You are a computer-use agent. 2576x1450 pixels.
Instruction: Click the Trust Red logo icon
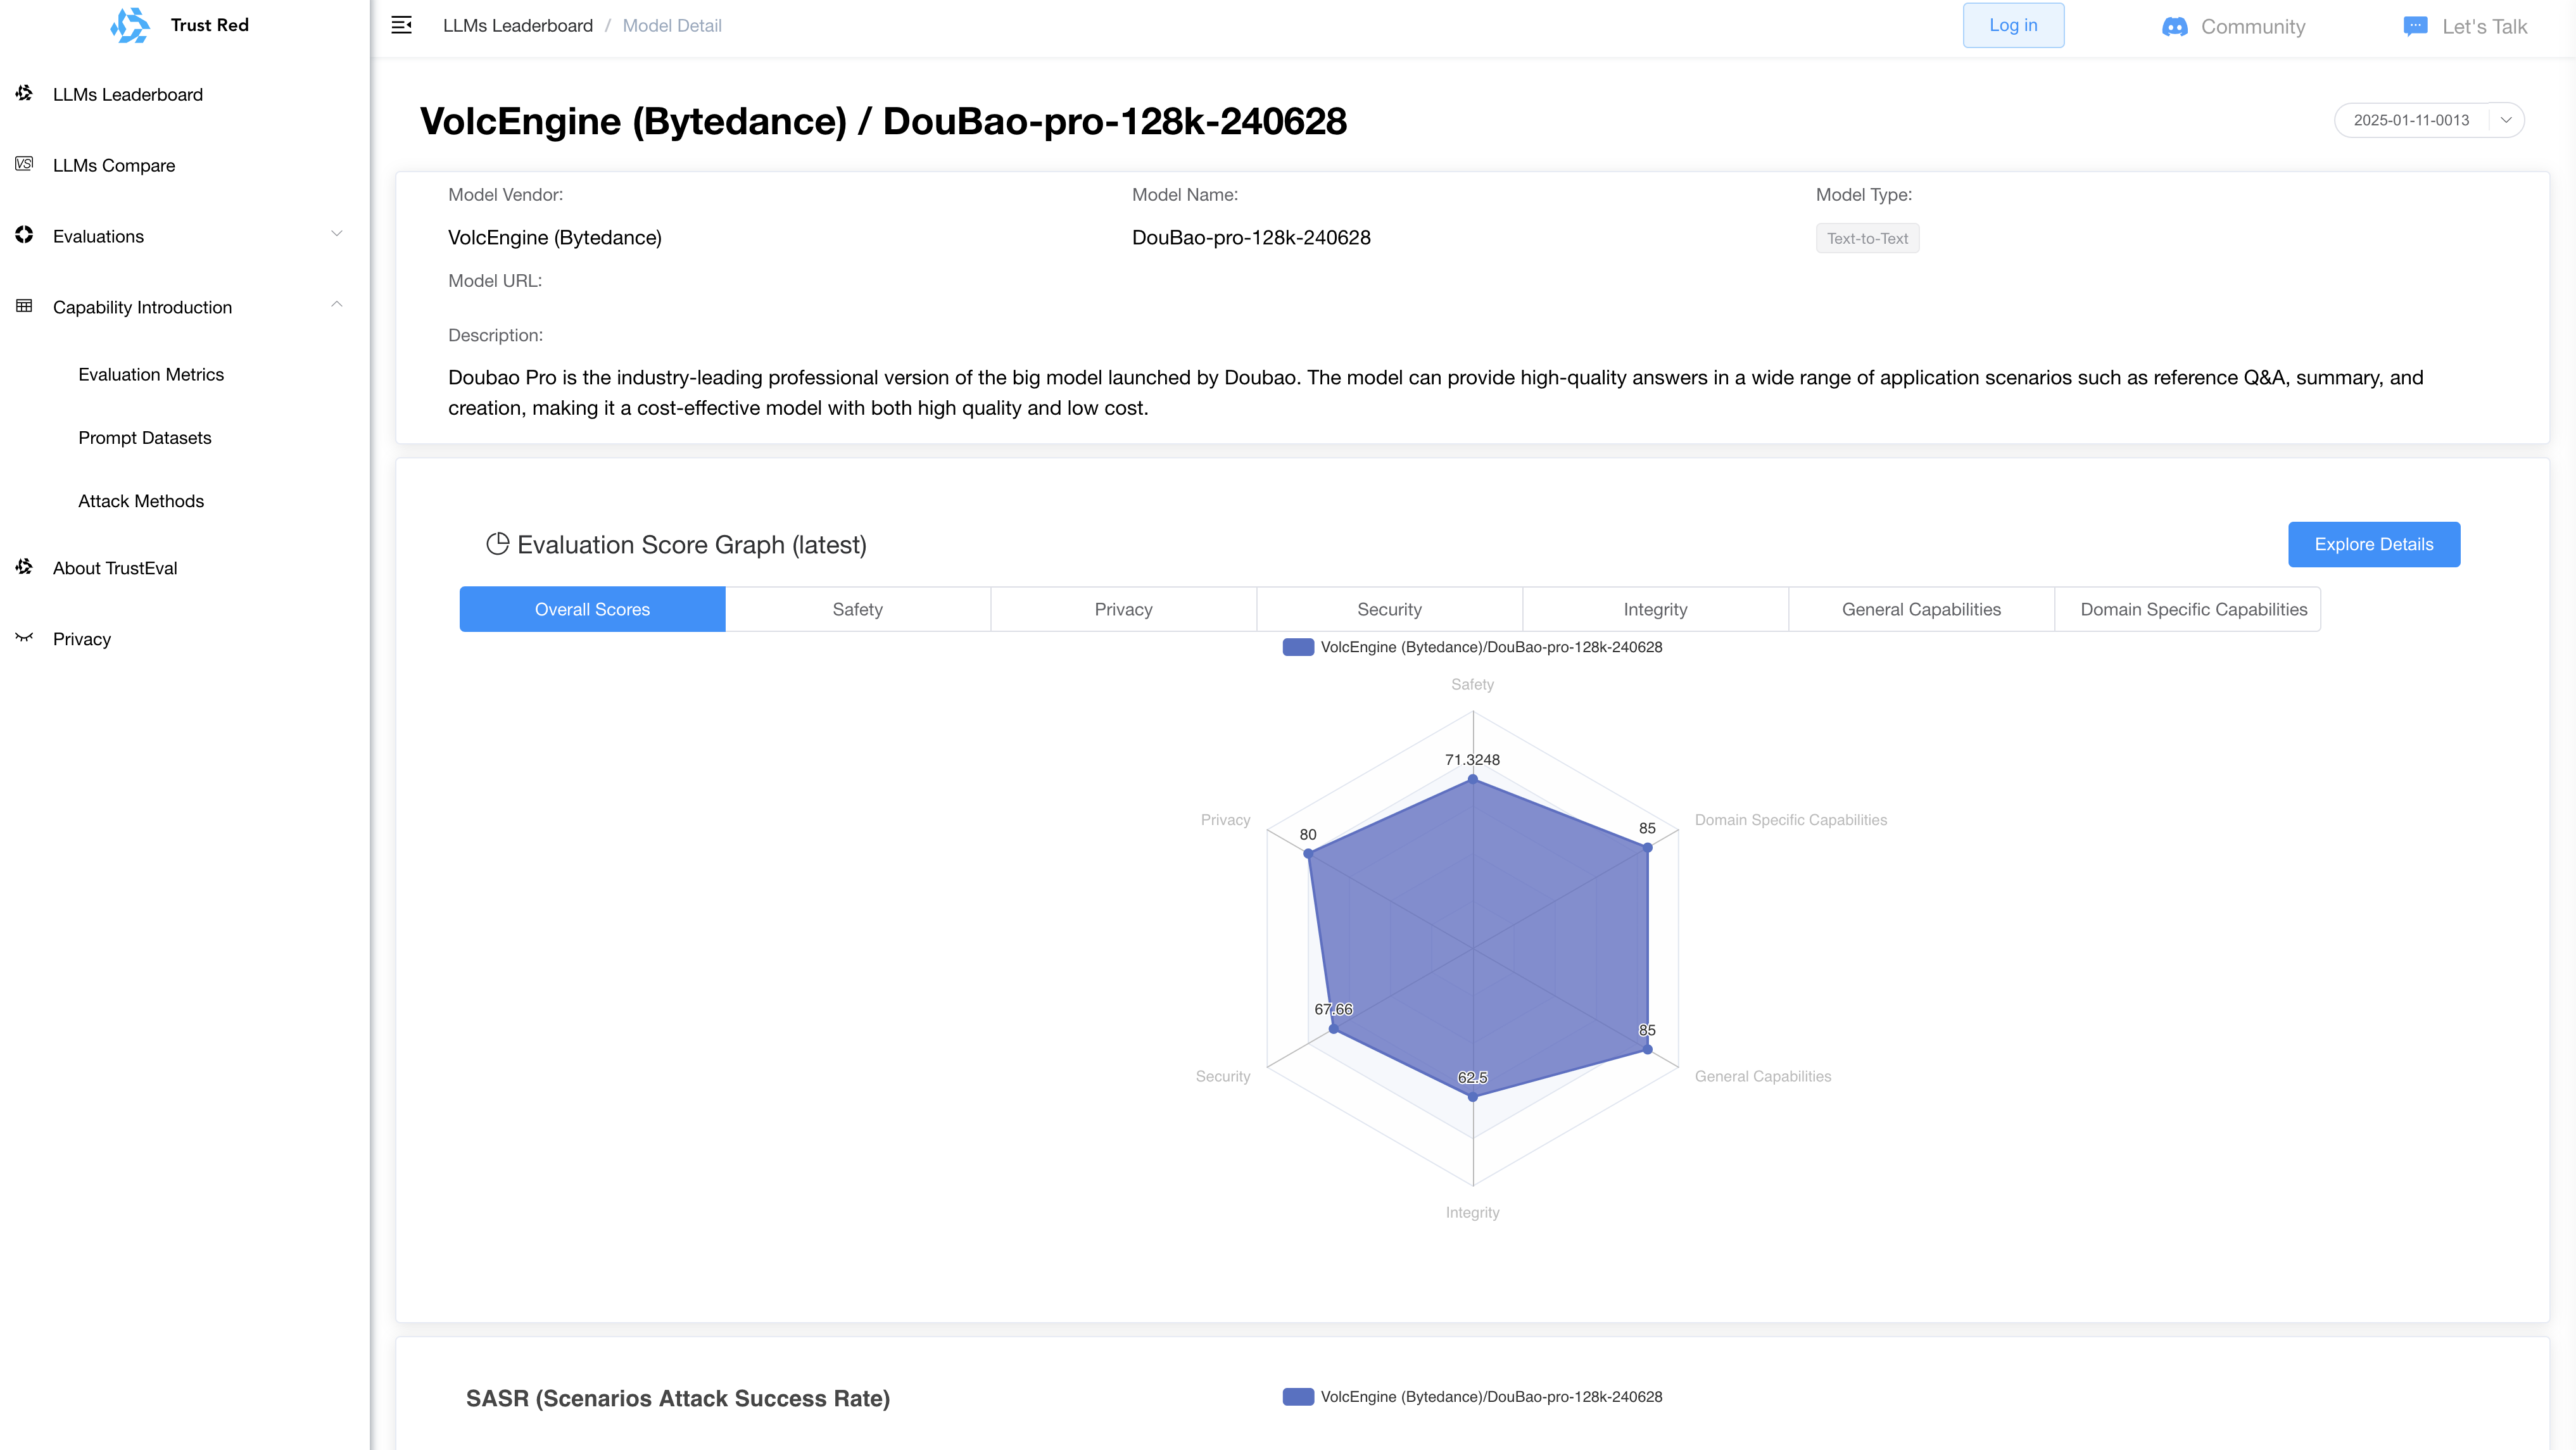(x=130, y=25)
